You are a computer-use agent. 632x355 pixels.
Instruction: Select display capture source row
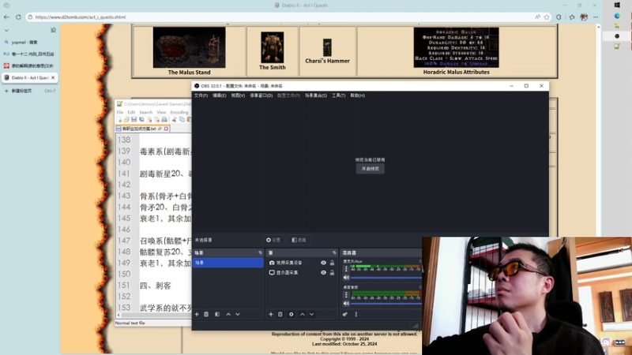pyautogui.click(x=301, y=272)
